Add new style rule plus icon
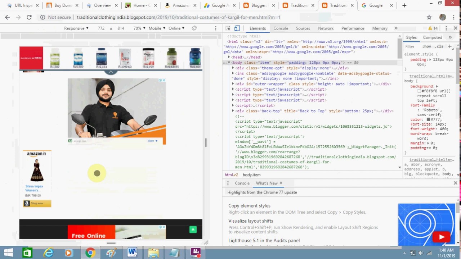 tap(449, 46)
